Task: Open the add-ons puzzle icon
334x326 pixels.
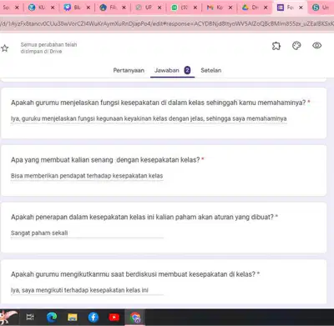Action: (276, 46)
